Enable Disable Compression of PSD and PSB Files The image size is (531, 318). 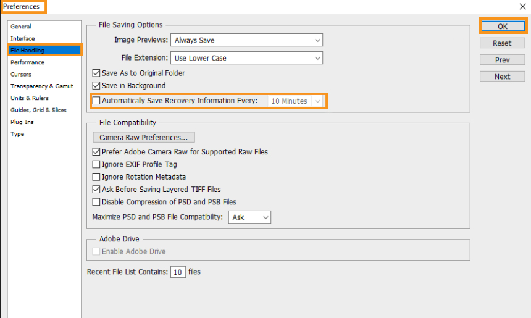click(x=96, y=202)
